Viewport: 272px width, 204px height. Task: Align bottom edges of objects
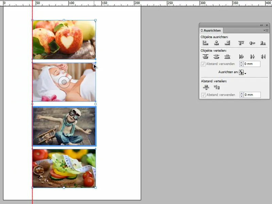[x=263, y=43]
